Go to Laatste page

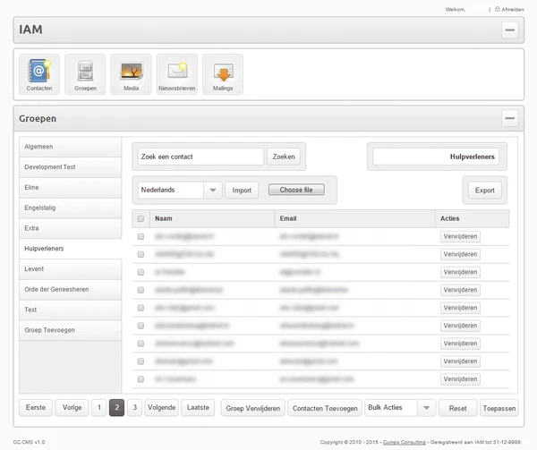pos(198,408)
